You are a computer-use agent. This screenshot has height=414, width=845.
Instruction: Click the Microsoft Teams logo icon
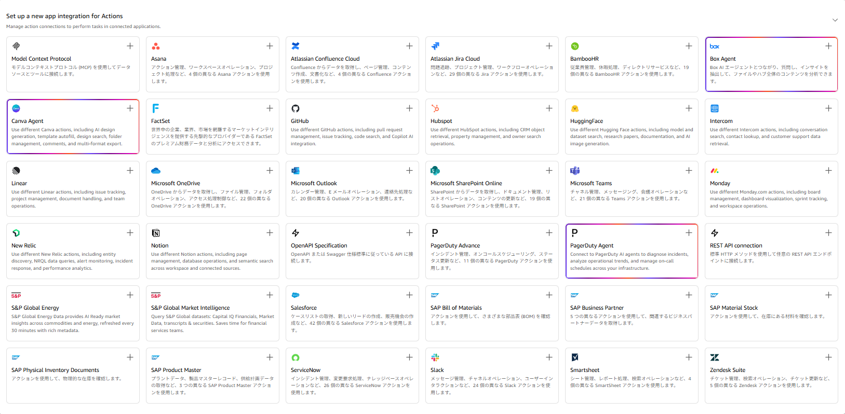[x=575, y=171]
